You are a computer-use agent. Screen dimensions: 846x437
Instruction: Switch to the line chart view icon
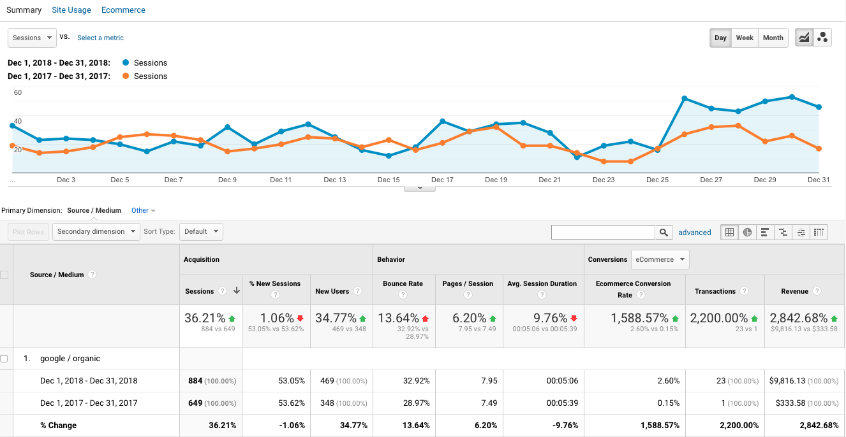click(804, 38)
